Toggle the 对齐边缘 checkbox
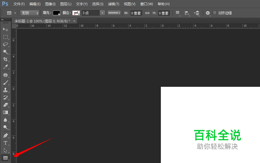 click(215, 13)
